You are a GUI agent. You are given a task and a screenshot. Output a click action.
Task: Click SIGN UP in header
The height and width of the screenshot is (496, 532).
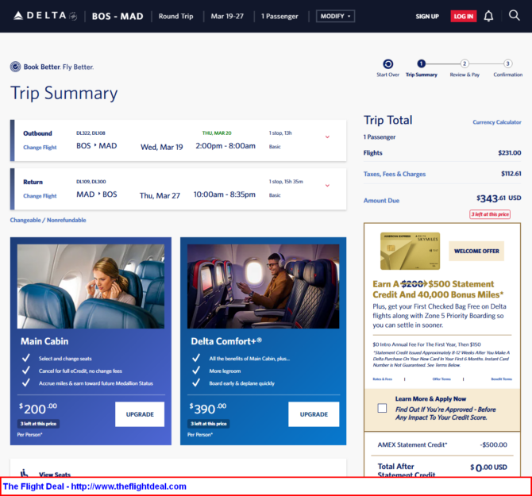tap(427, 17)
